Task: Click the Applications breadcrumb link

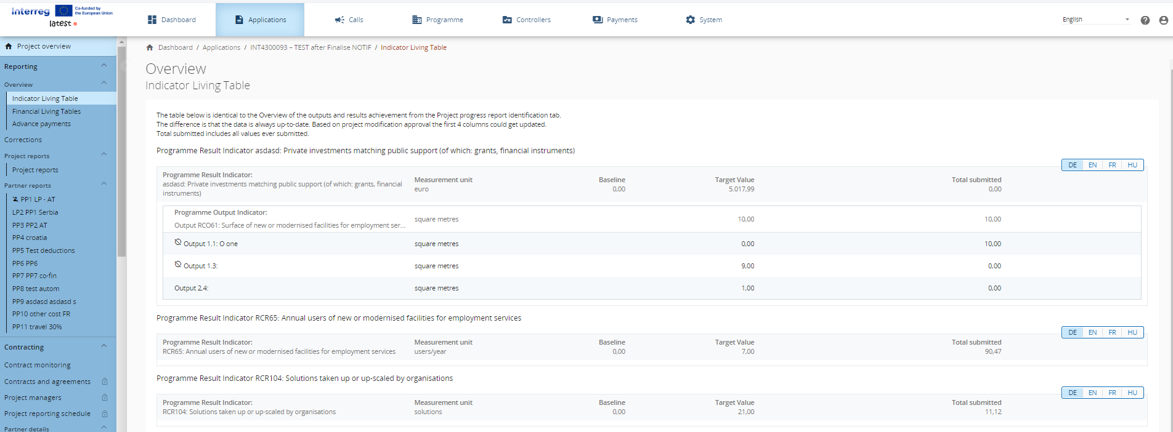Action: (x=221, y=47)
